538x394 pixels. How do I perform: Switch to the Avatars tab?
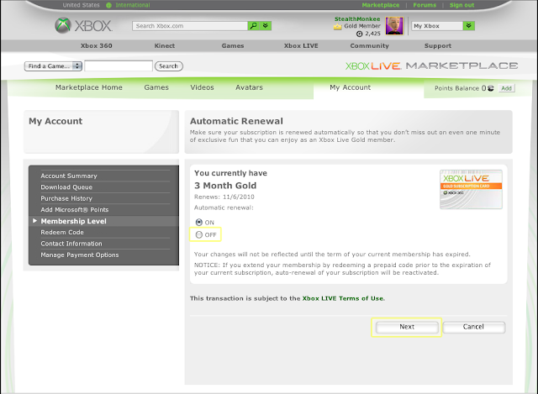pos(249,87)
